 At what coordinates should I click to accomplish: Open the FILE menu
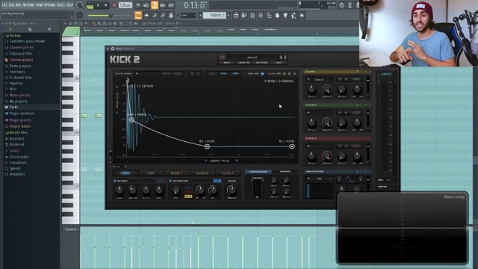4,5
